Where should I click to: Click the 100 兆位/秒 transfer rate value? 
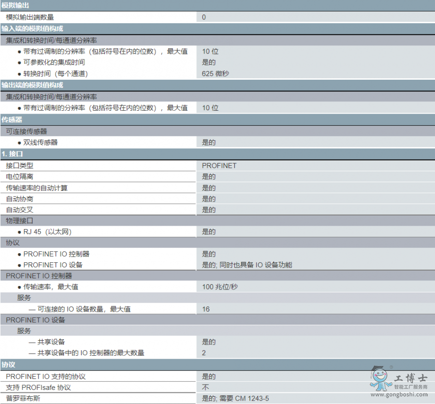[220, 287]
